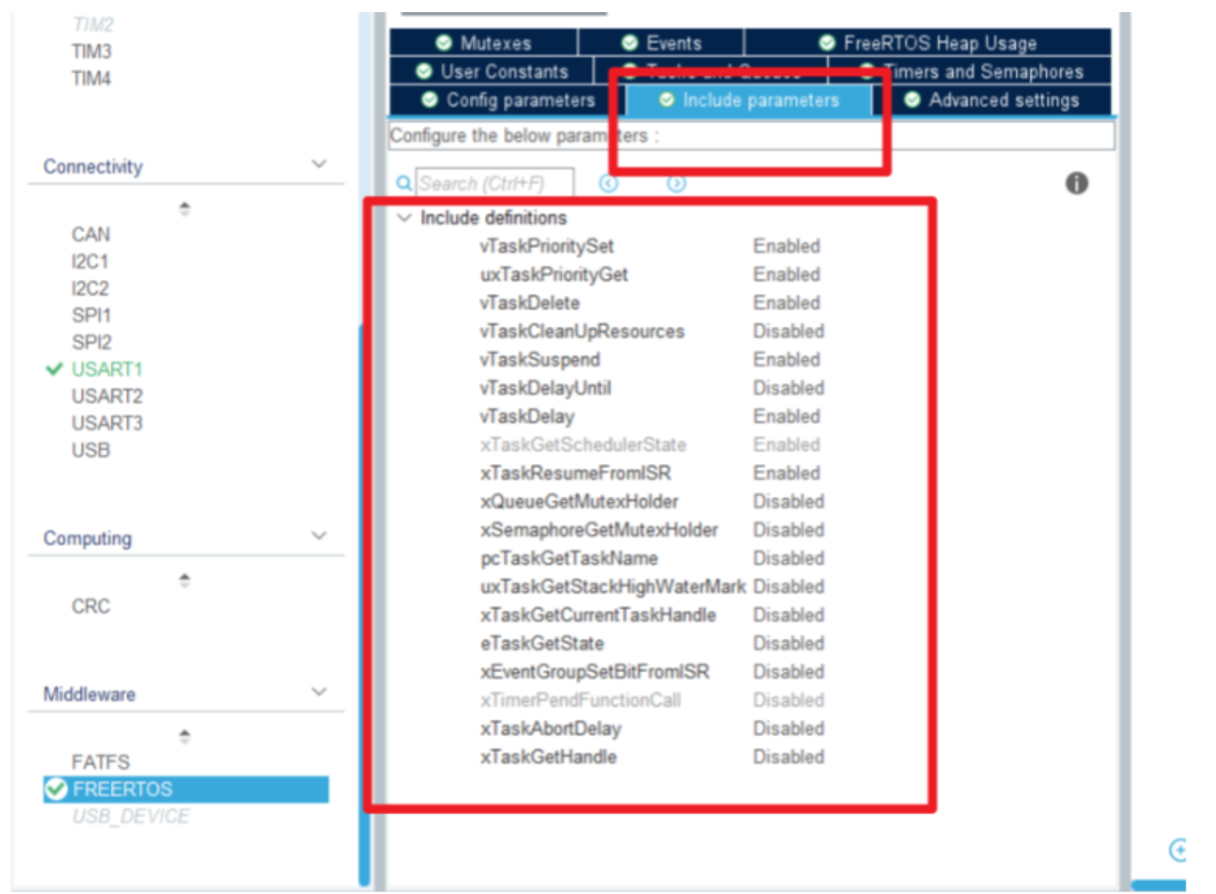Select USART3 peripheral

(x=107, y=422)
